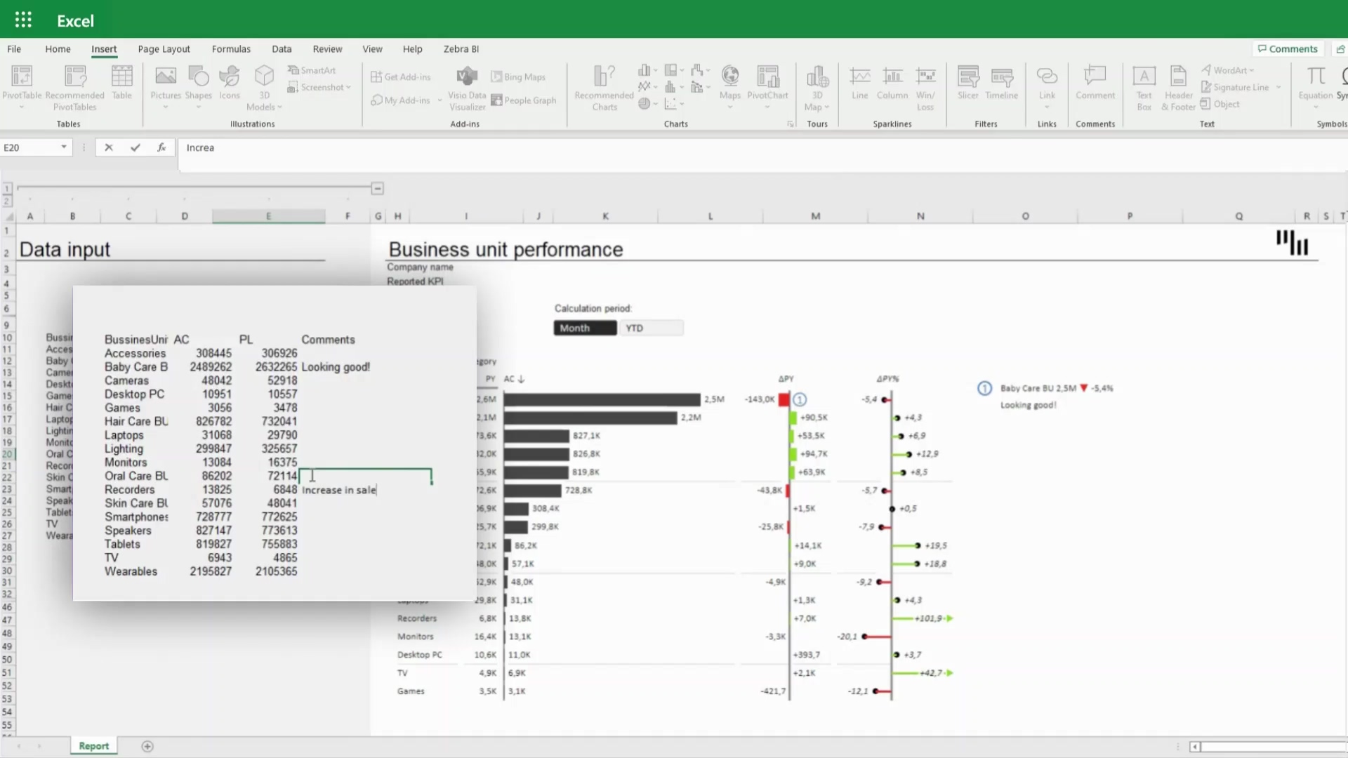Select the Data tab in ribbon
Viewport: 1348px width, 758px height.
coord(282,48)
